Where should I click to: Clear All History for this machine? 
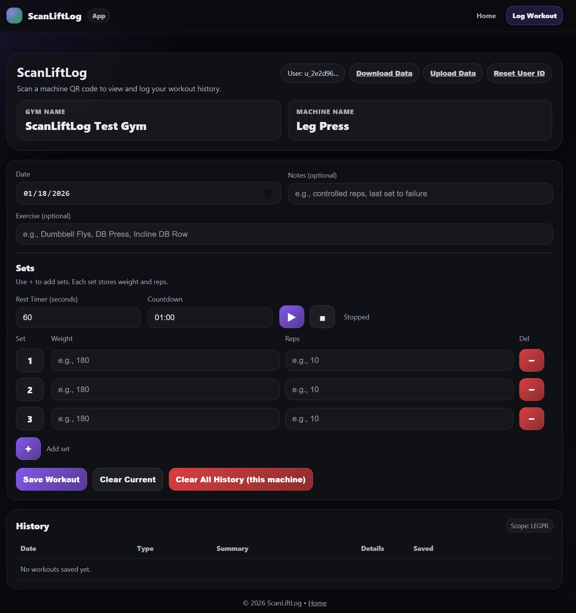(x=241, y=479)
